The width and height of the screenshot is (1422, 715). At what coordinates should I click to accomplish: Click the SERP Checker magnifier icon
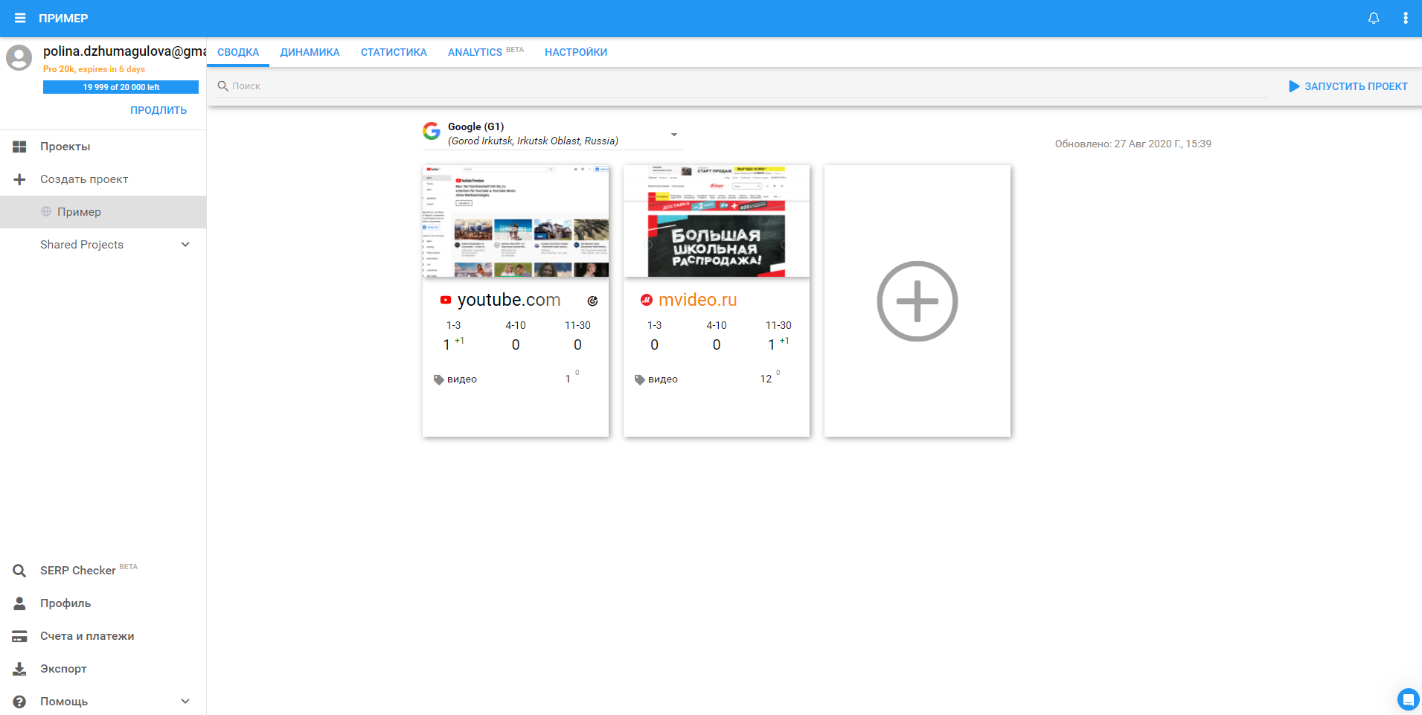pyautogui.click(x=19, y=571)
